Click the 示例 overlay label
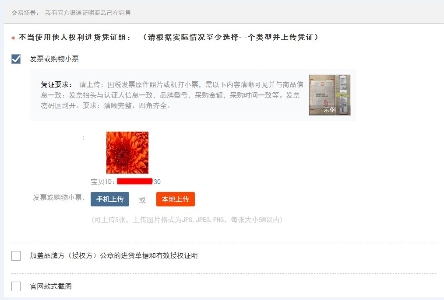444x300 pixels. coord(330,110)
